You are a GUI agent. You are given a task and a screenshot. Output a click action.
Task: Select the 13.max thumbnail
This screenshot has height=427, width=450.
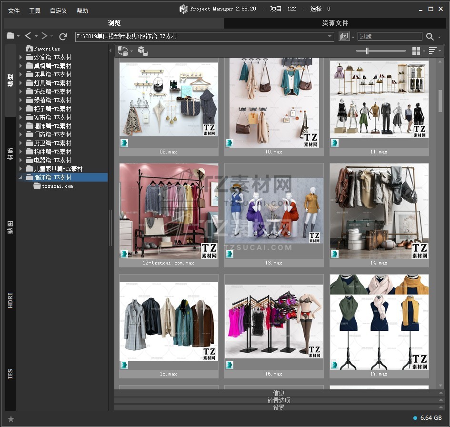coord(274,214)
